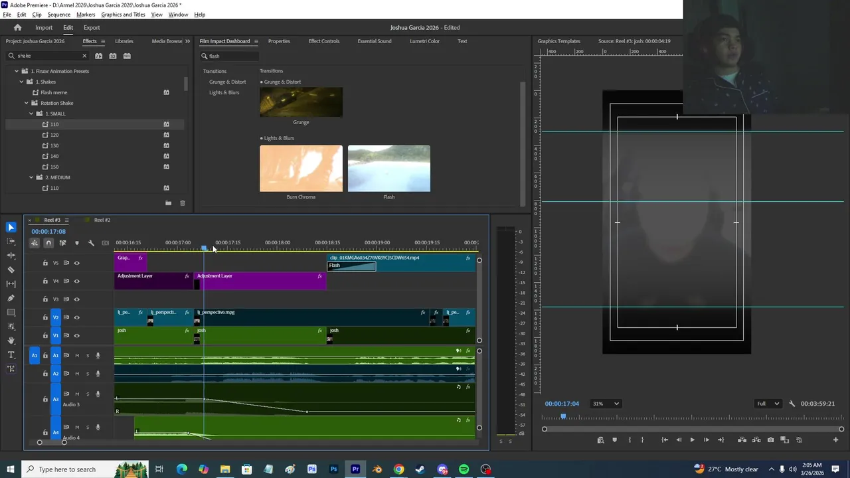Select the Type tool
The width and height of the screenshot is (850, 478).
pyautogui.click(x=11, y=355)
